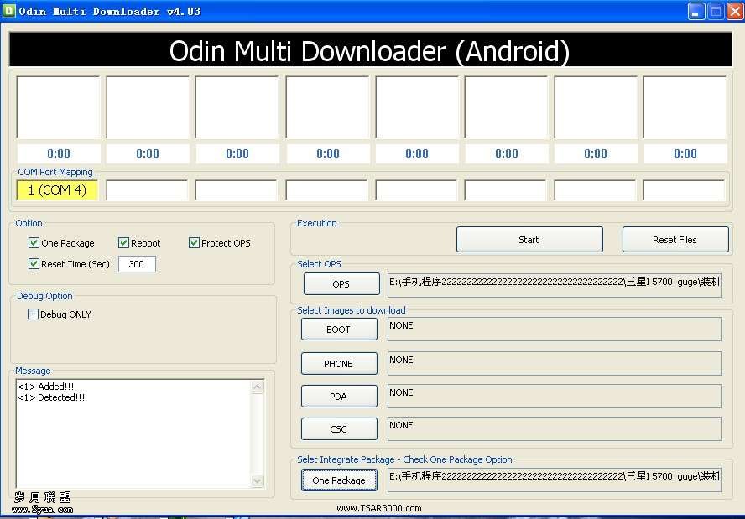Click the Odin Multi Downloader (Android) banner

[x=370, y=49]
